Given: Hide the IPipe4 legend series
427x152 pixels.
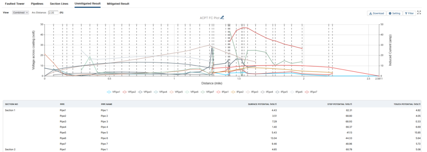Looking at the screenshot, I should tap(267, 92).
